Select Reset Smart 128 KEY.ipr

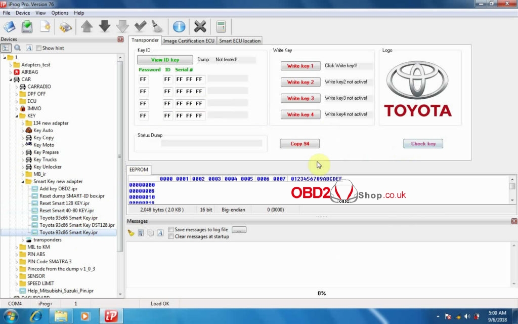pos(64,204)
